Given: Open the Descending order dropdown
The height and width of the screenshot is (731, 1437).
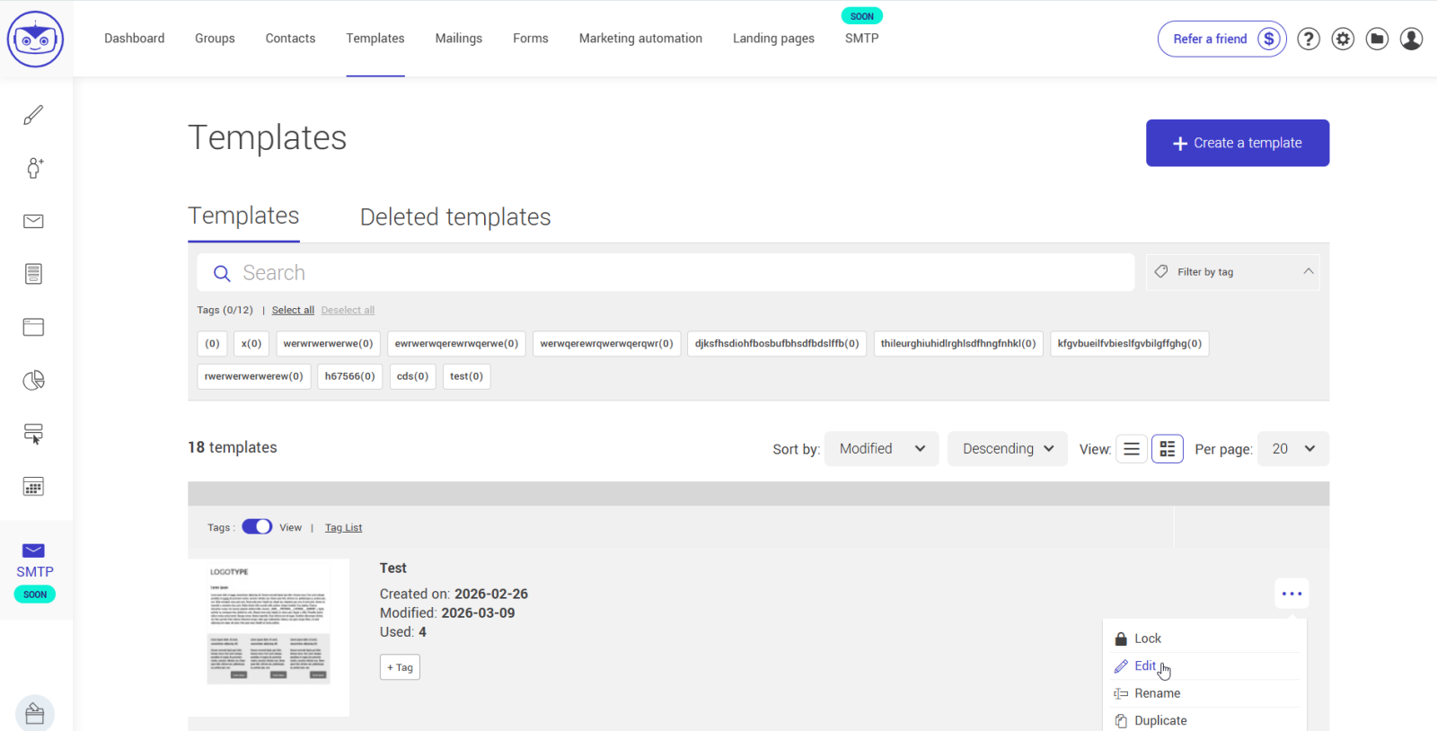Looking at the screenshot, I should click(x=1007, y=449).
